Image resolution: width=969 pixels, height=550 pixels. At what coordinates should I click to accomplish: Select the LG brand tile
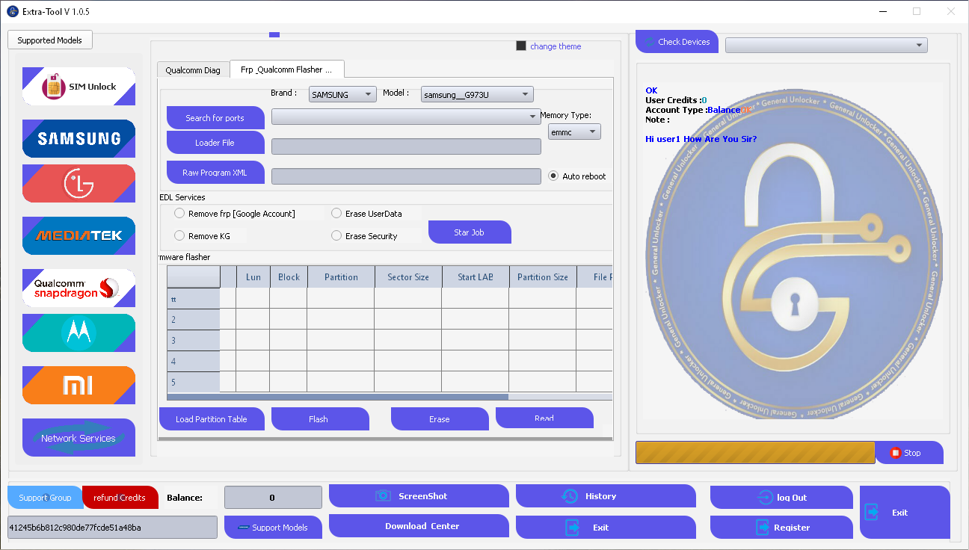point(79,183)
